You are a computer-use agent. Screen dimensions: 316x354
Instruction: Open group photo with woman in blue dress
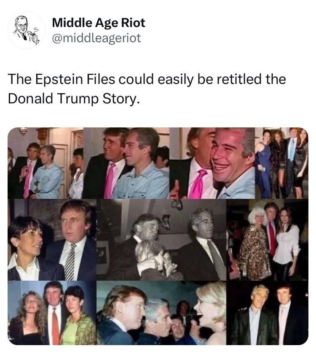pyautogui.click(x=281, y=163)
